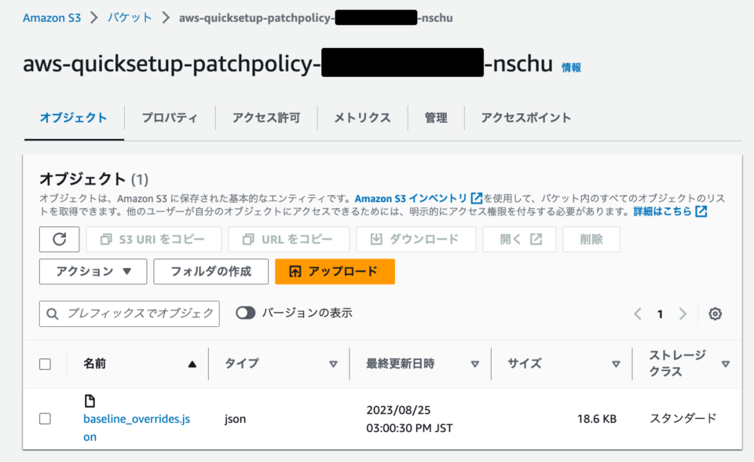Click the フォルダの作成 button
Viewport: 754px width, 462px height.
click(x=210, y=271)
